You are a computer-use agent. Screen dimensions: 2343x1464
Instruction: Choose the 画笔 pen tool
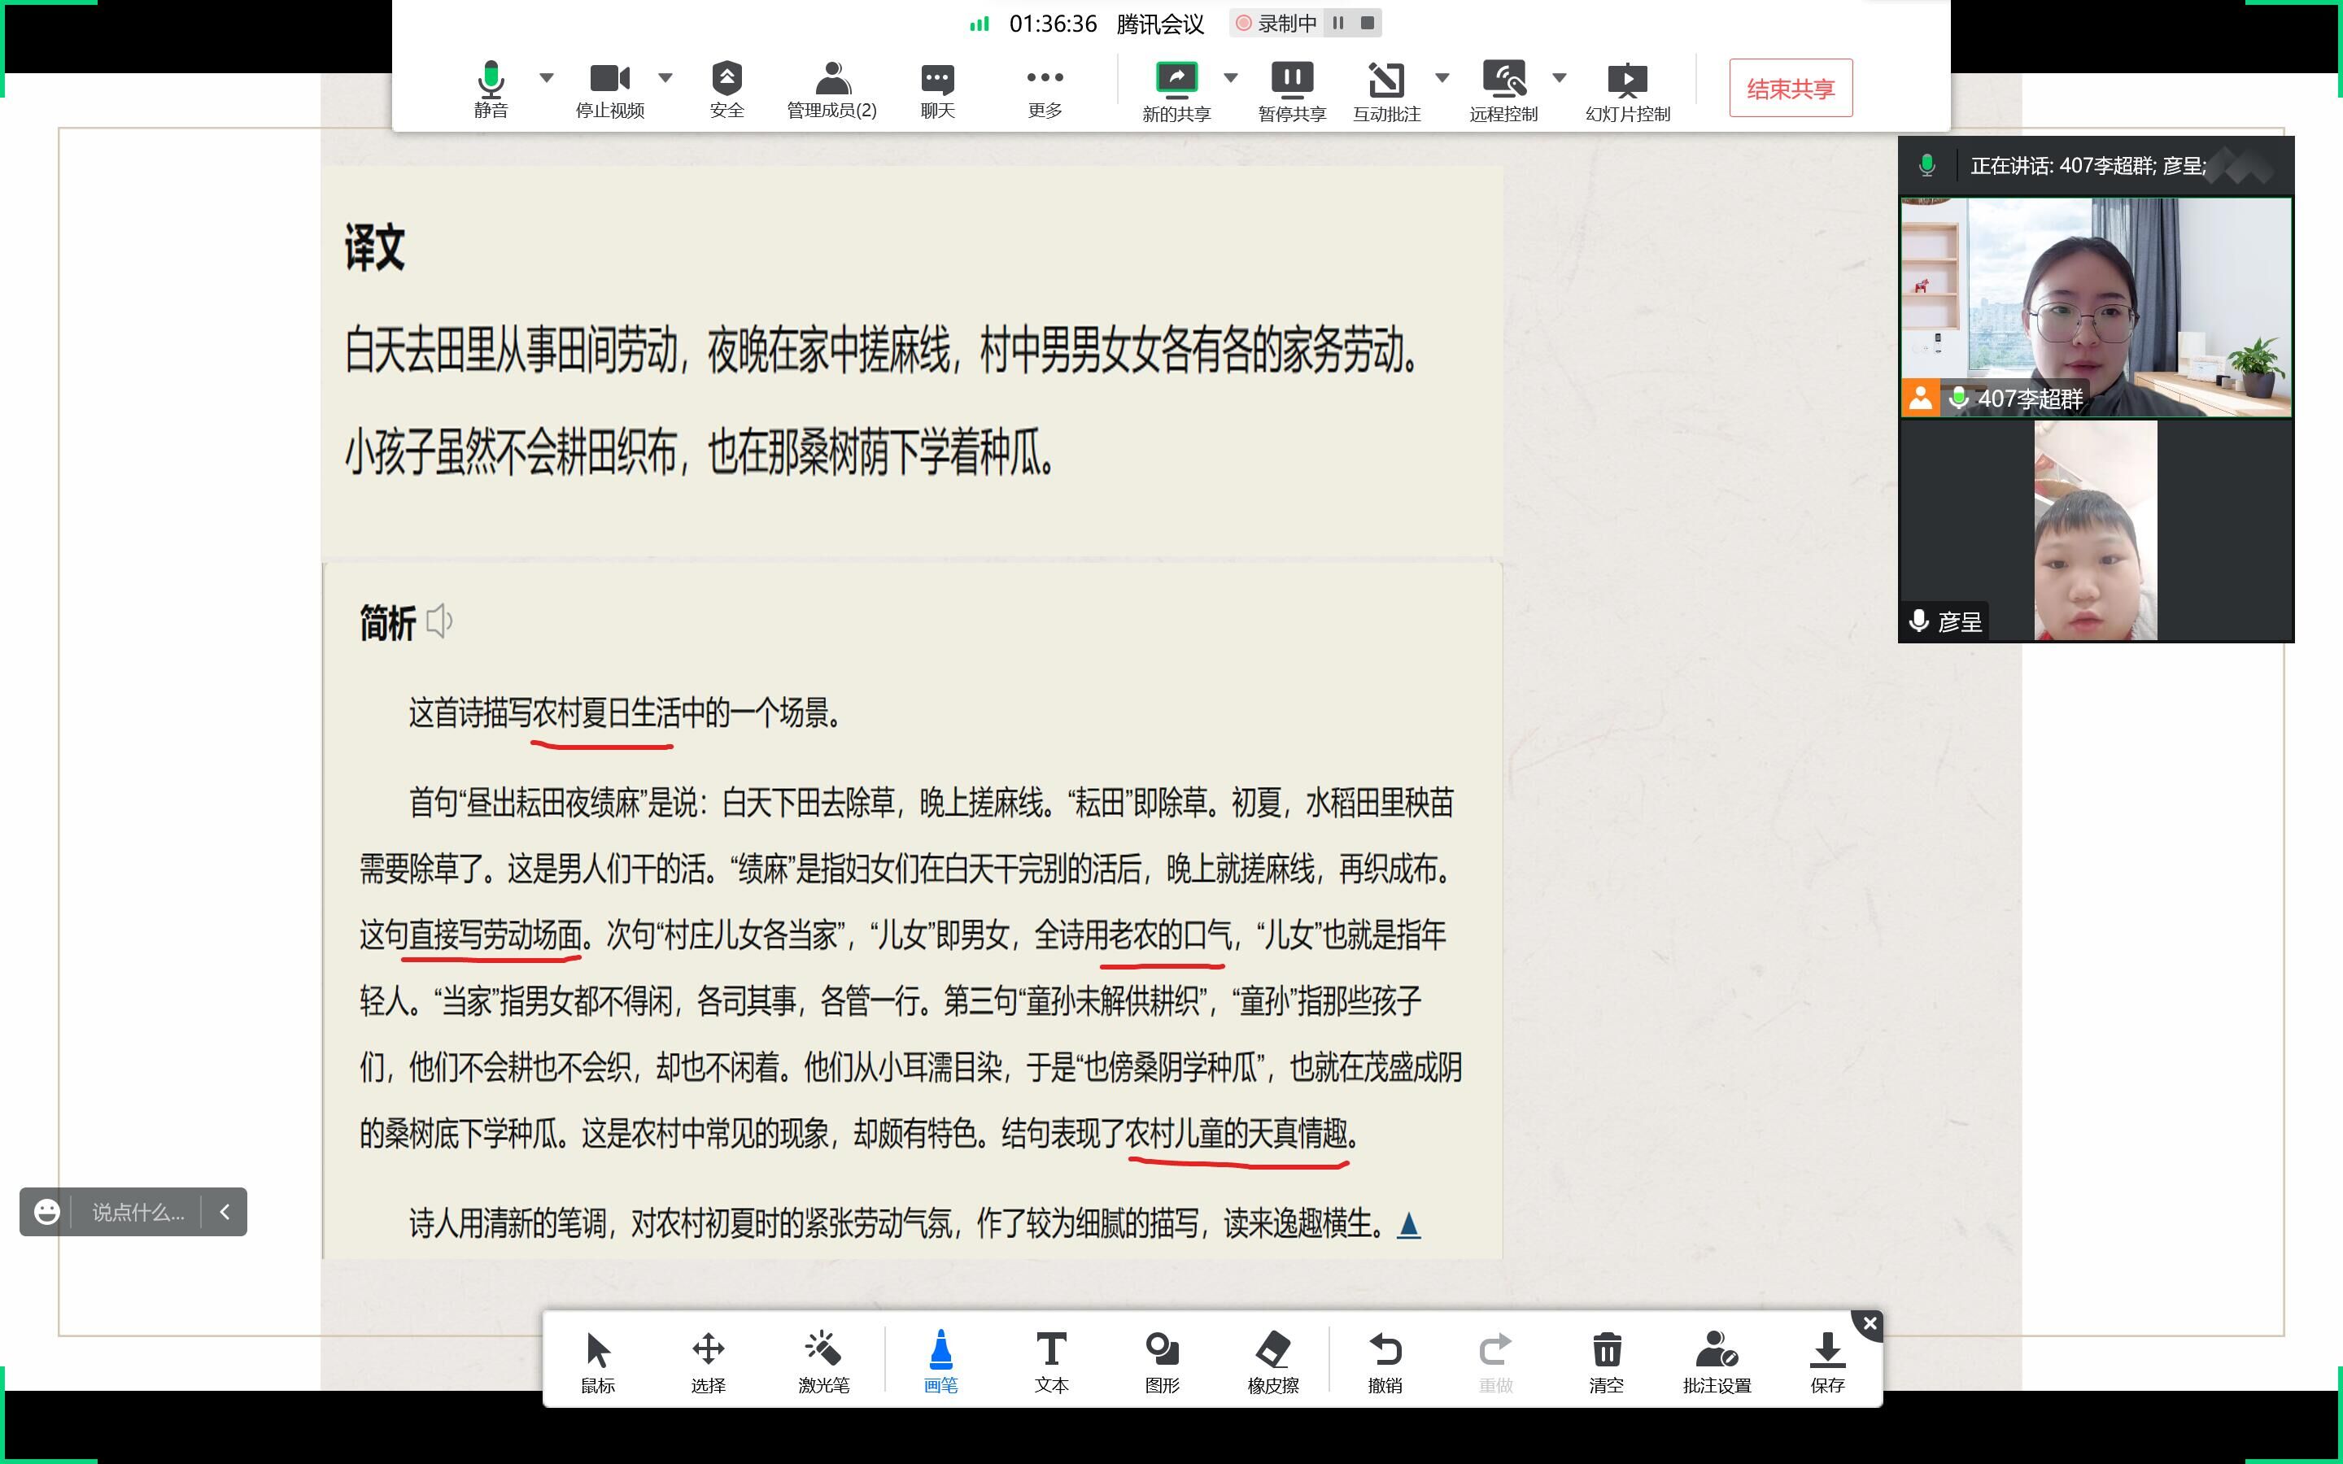coord(940,1362)
